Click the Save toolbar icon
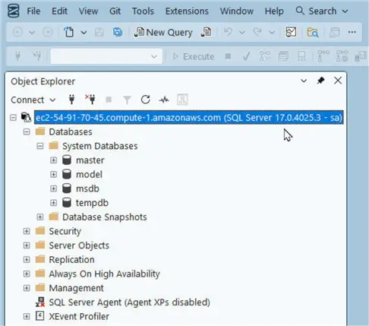 [x=99, y=33]
